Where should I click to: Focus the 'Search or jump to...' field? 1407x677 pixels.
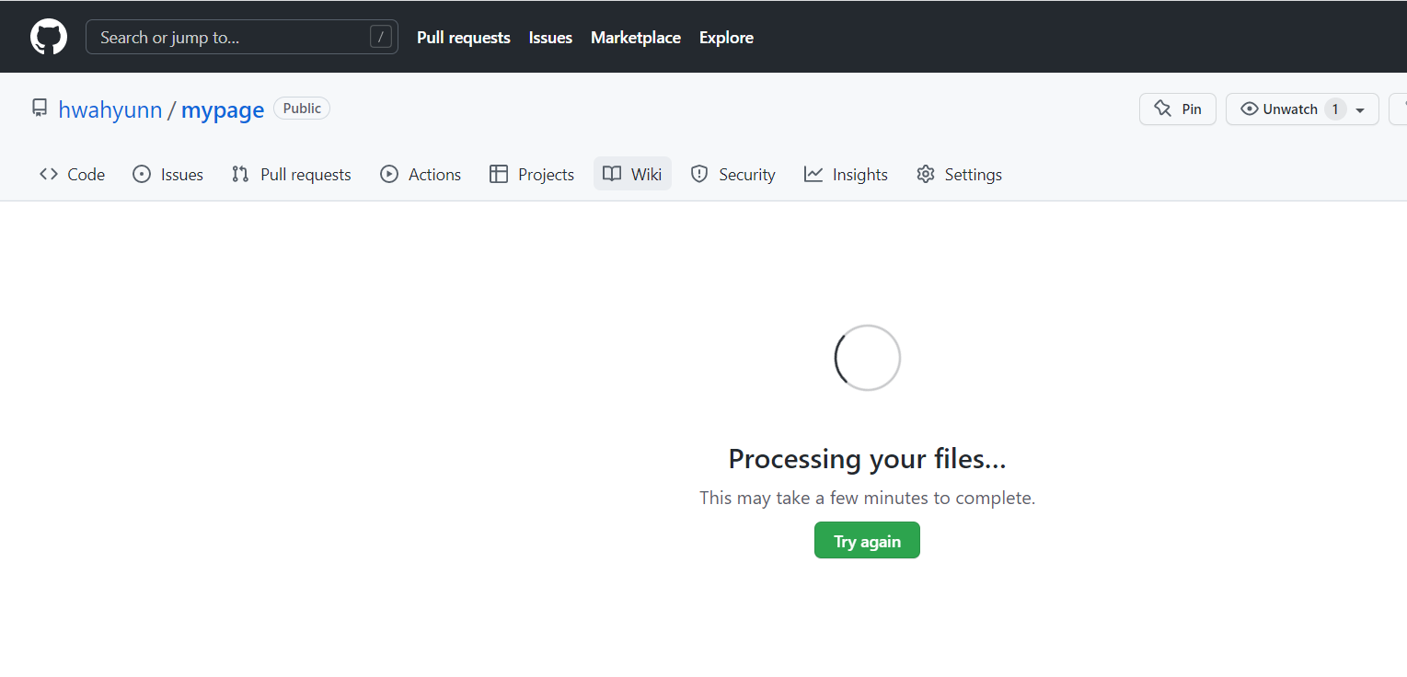pos(242,38)
